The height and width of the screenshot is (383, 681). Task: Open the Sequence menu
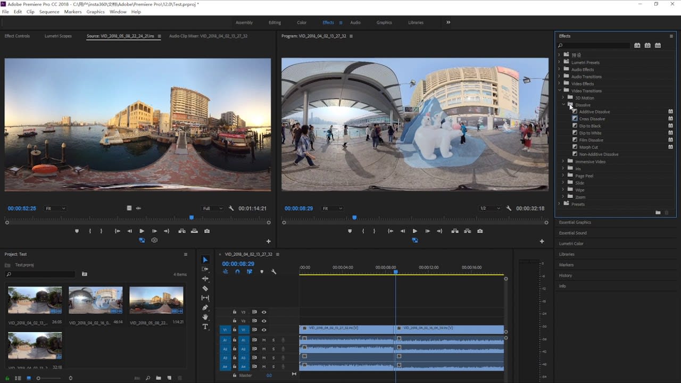click(x=49, y=12)
